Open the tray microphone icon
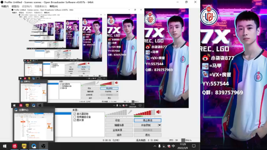Image resolution: width=267 pixels, height=150 pixels. click(160, 146)
